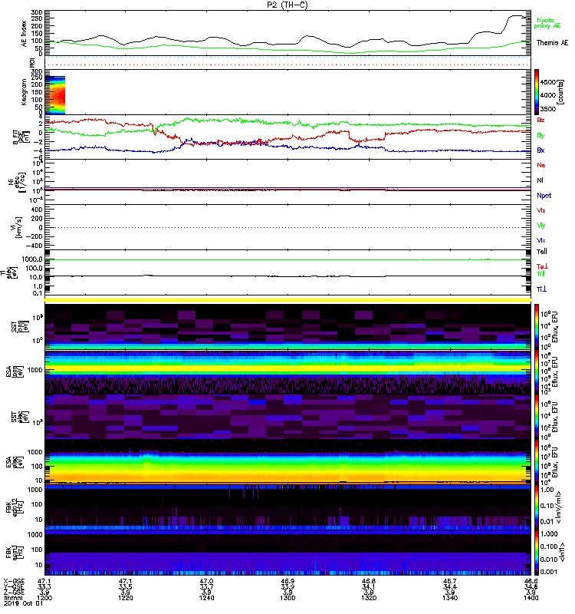Click the "46.9" X-GSE value
The image size is (575, 614).
[288, 582]
